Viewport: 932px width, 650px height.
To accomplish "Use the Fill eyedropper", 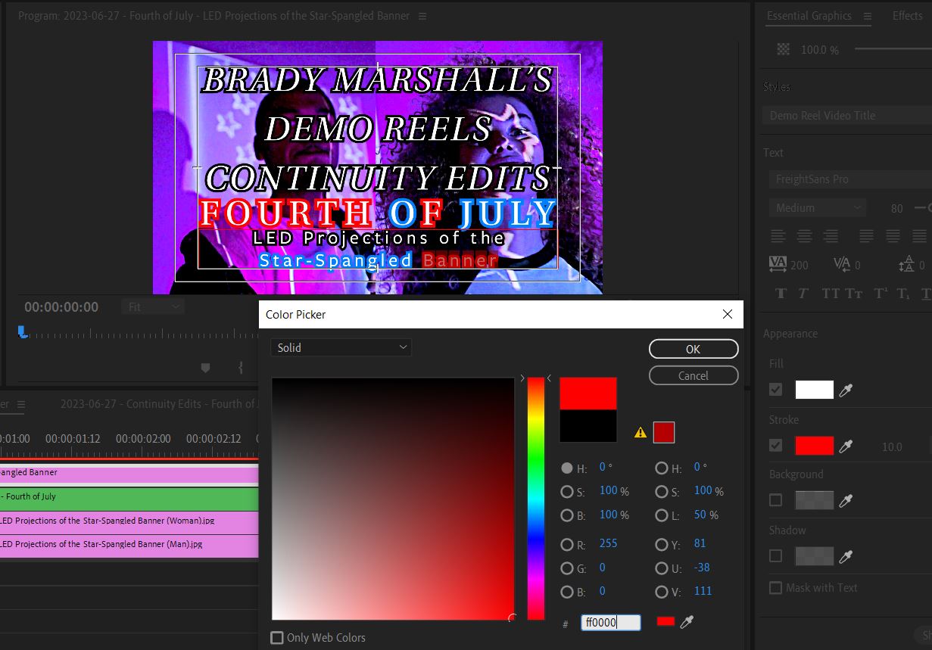I will click(x=846, y=390).
